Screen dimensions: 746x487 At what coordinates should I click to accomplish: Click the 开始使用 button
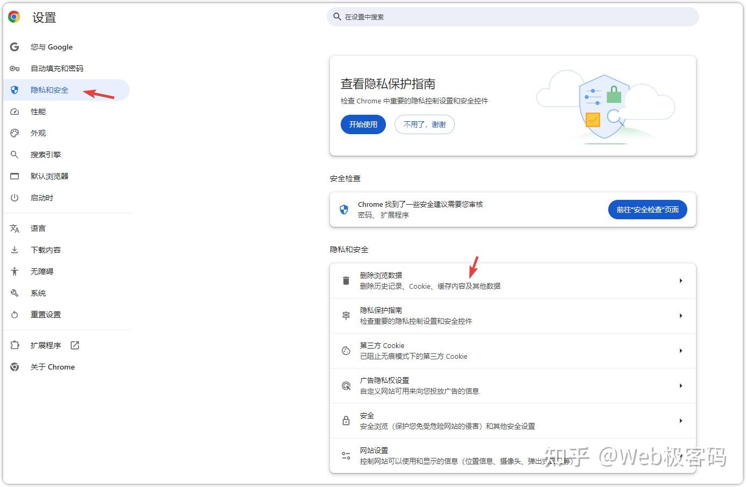coord(363,124)
